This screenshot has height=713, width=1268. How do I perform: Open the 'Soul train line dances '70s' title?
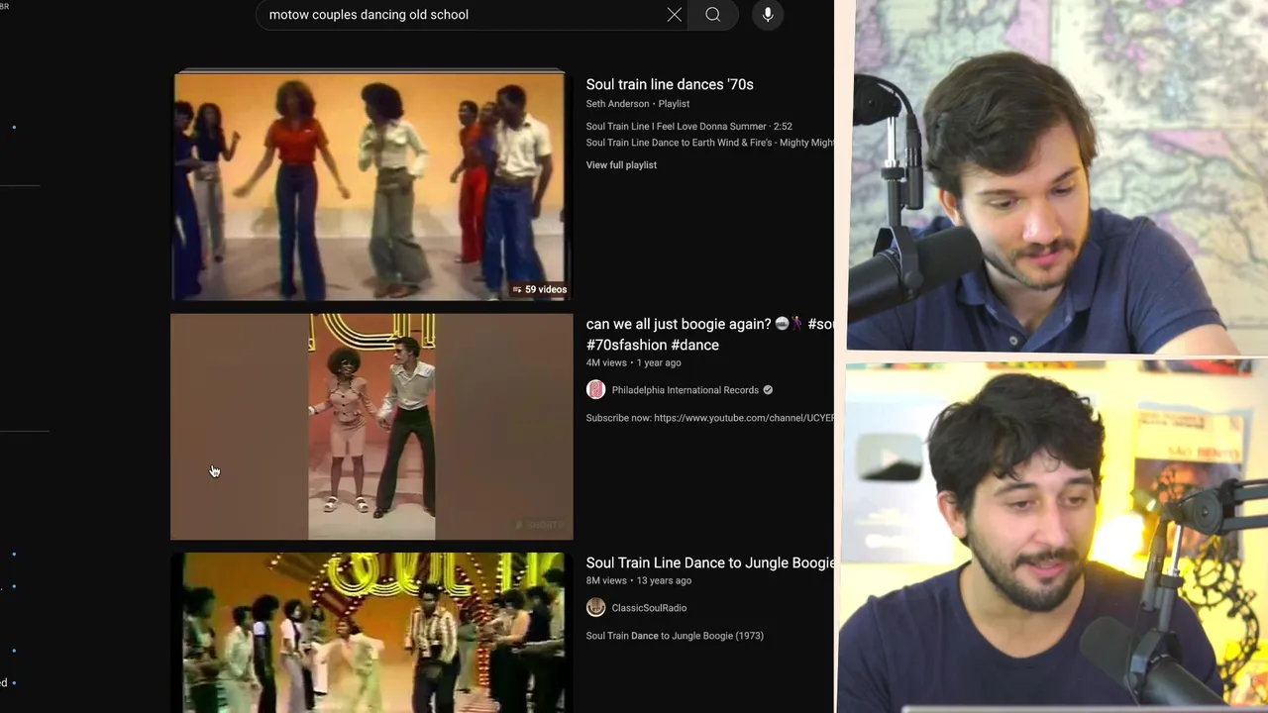tap(670, 84)
